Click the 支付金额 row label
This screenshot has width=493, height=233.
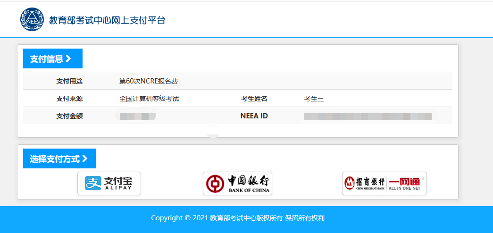(69, 116)
